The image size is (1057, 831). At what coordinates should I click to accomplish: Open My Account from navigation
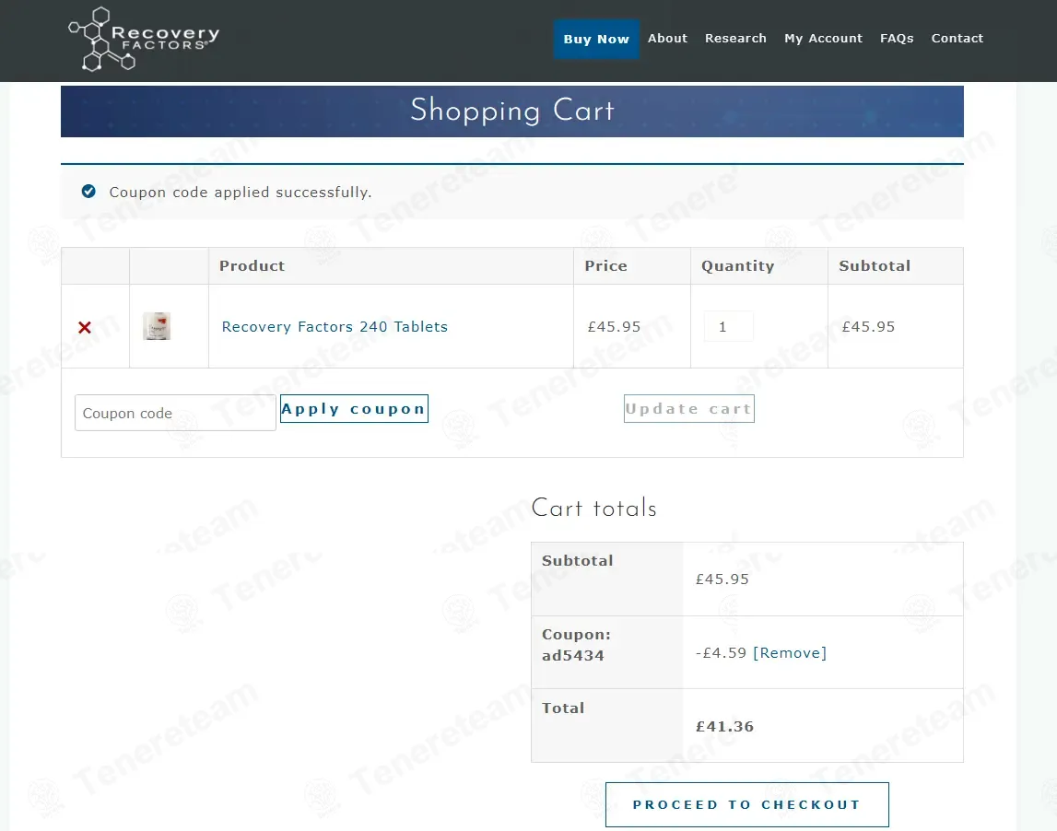tap(823, 39)
